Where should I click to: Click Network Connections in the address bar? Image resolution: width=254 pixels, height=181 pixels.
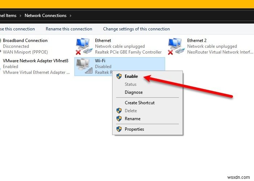pyautogui.click(x=45, y=16)
